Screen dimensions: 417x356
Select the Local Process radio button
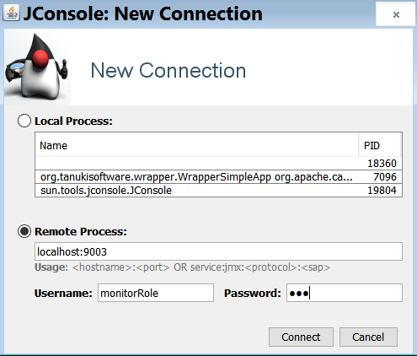(24, 121)
